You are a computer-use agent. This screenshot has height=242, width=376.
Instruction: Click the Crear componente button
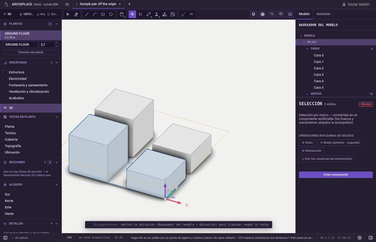336,175
